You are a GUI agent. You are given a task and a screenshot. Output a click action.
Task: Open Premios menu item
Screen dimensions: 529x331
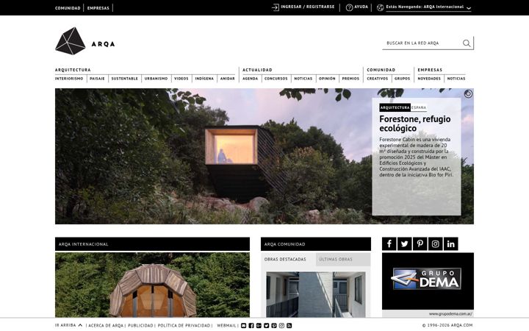[350, 79]
